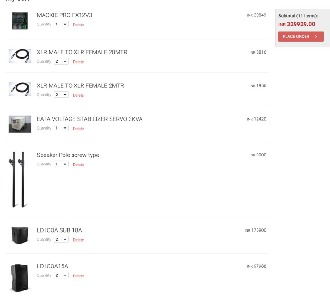Open the XLR Male to XLR Female 20MTR title
This screenshot has height=300, width=330.
(82, 52)
